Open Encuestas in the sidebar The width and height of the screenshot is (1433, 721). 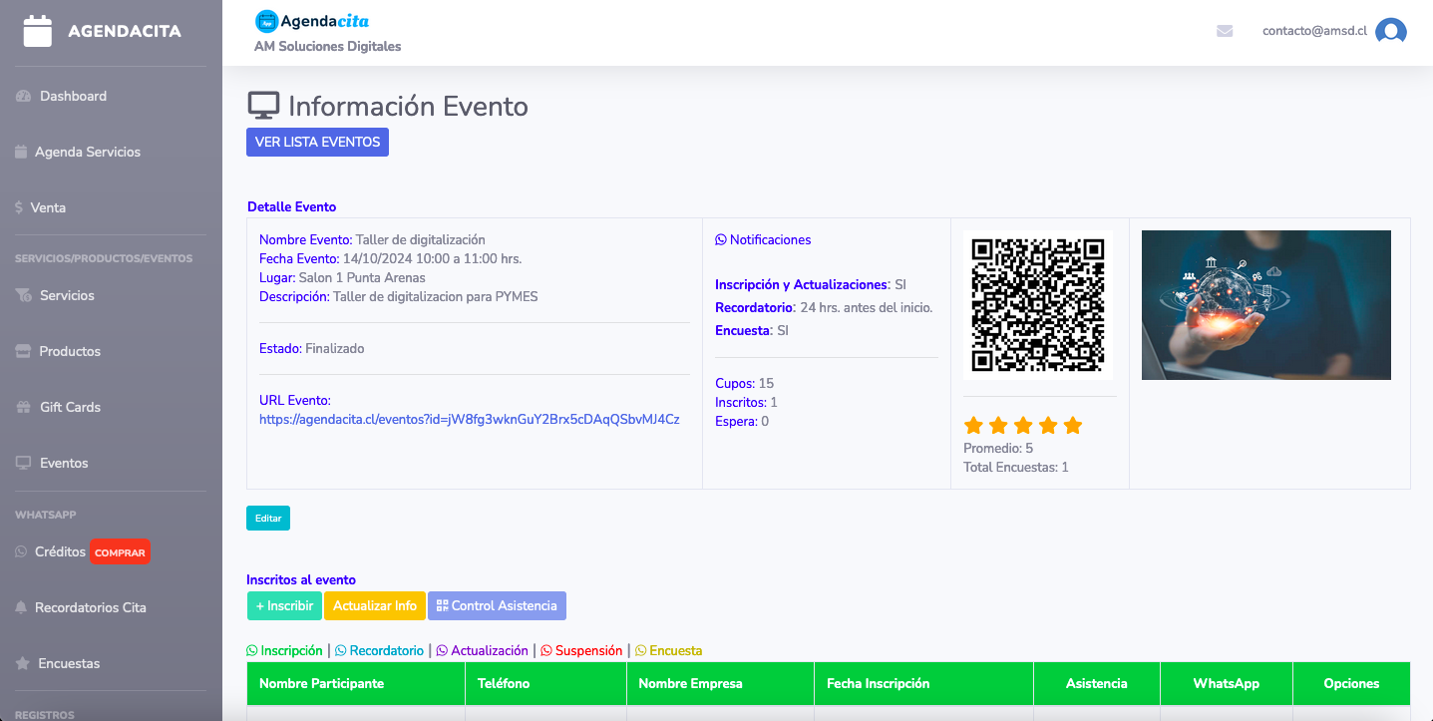(x=69, y=663)
